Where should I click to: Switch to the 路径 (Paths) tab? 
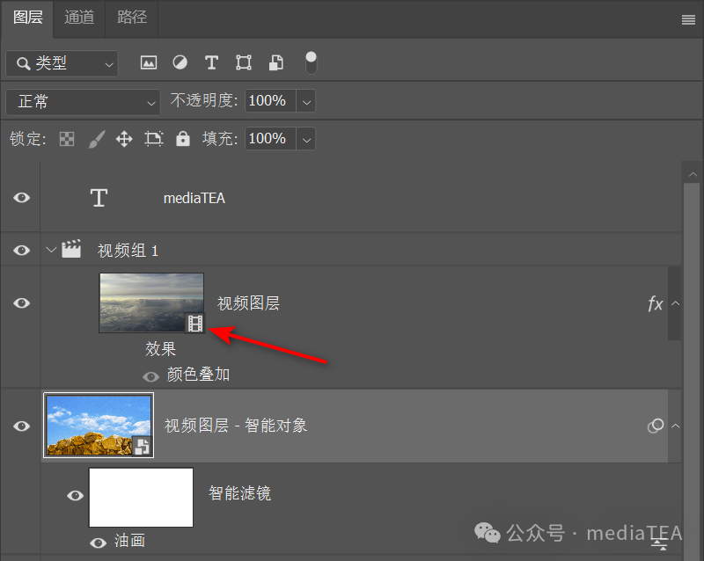tap(132, 18)
